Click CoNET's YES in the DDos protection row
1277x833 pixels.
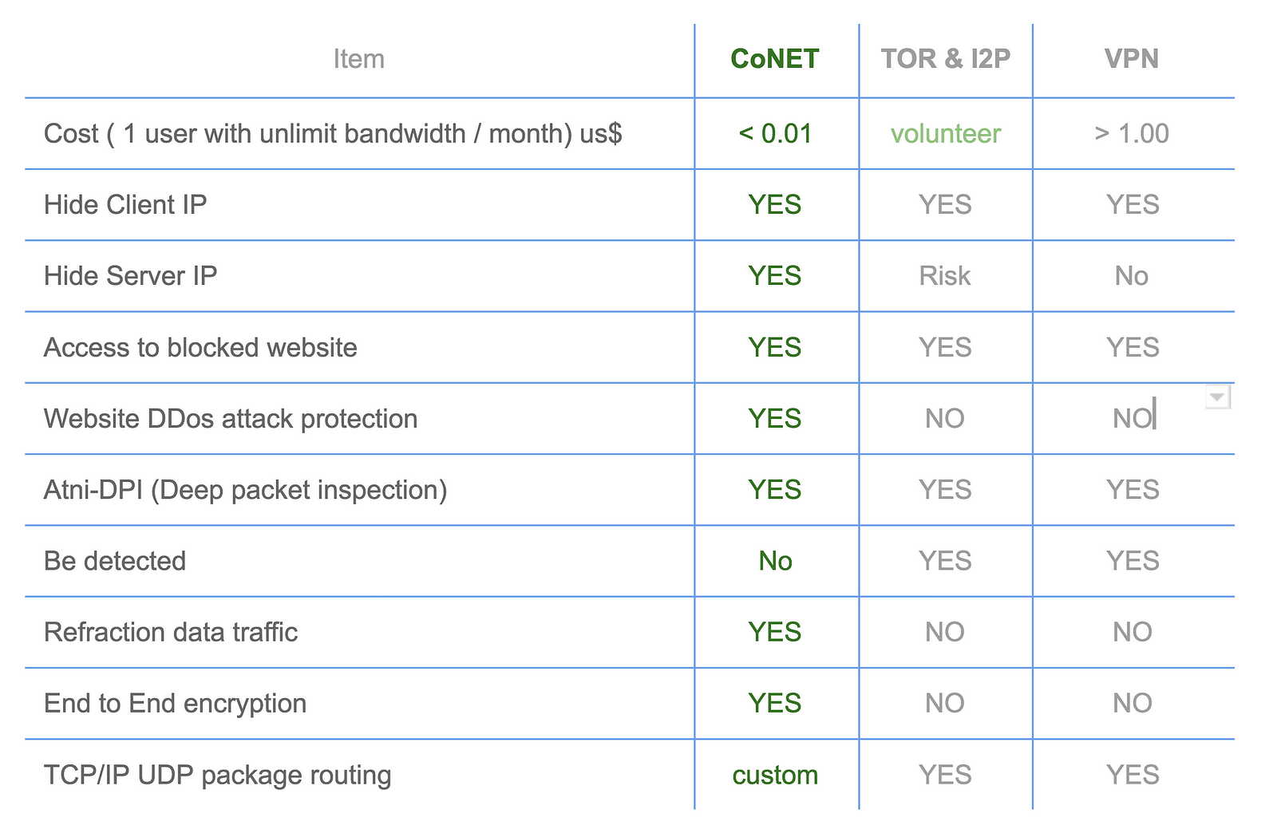775,419
